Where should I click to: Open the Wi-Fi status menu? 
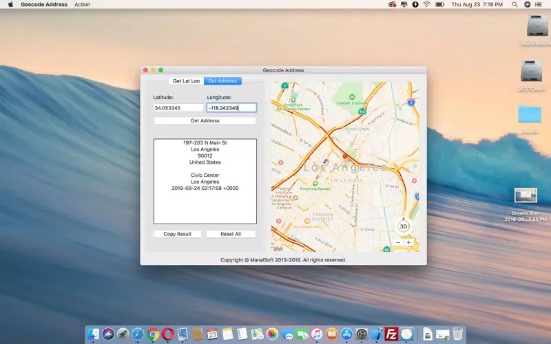pos(426,4)
